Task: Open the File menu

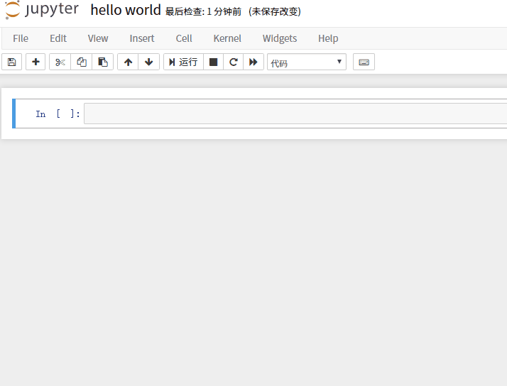Action: pyautogui.click(x=21, y=38)
